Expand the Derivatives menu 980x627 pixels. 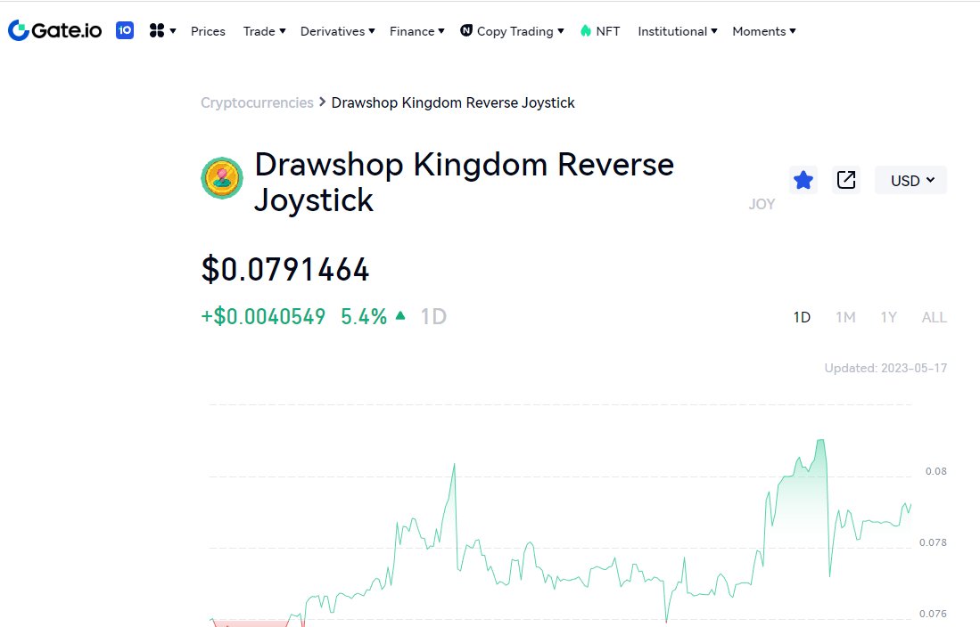click(337, 31)
